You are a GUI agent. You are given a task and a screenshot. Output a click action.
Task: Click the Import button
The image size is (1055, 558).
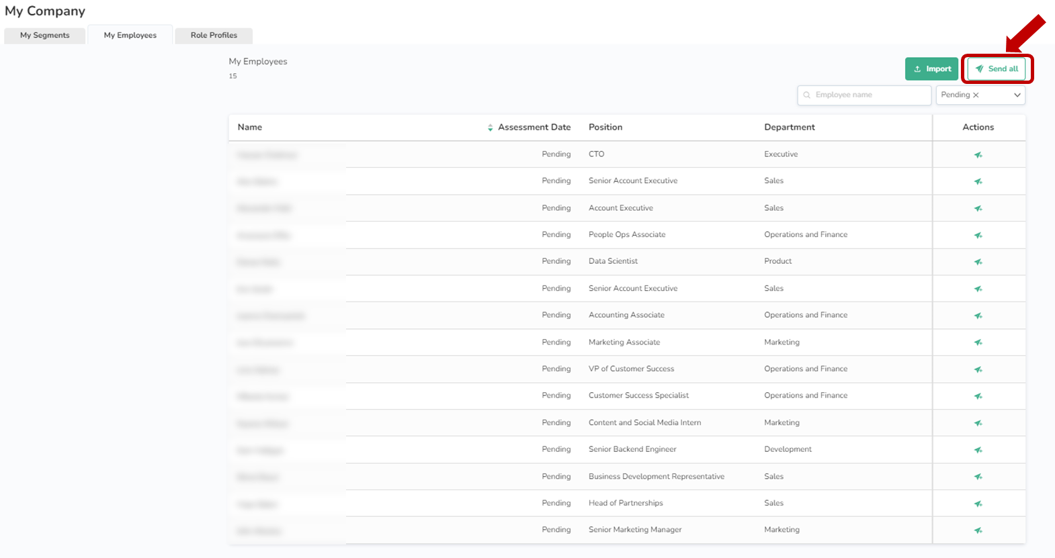point(931,69)
